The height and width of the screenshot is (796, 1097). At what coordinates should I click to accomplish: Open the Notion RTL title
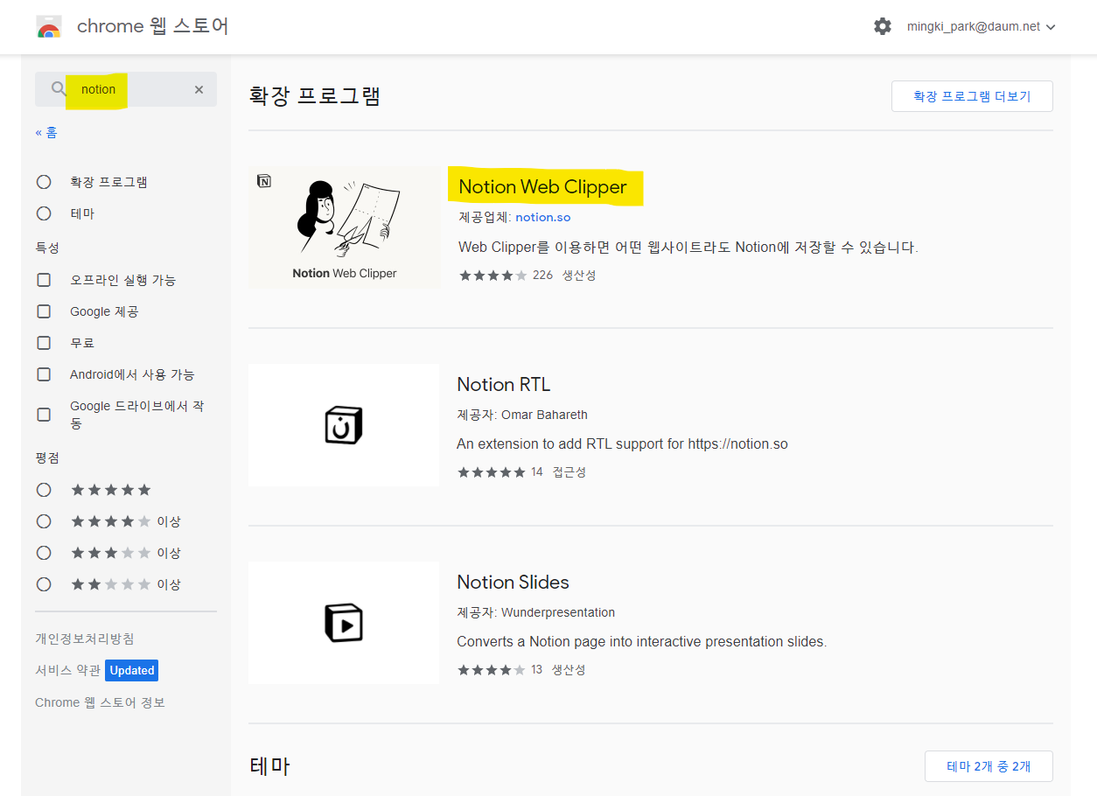point(503,385)
